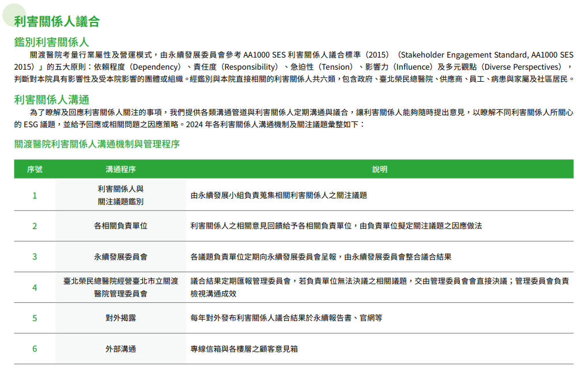
Task: Click the cell 各相關負責單位
Action: pyautogui.click(x=120, y=226)
